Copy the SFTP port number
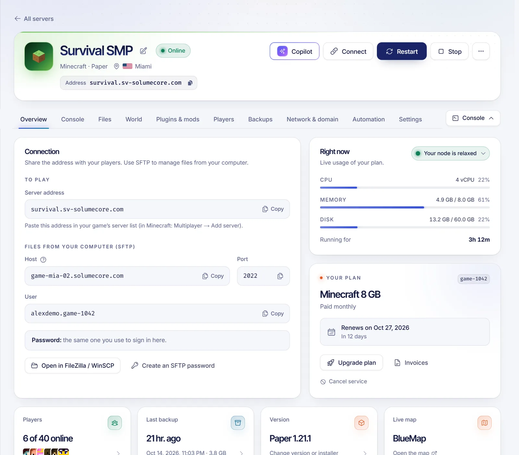519x455 pixels. pyautogui.click(x=280, y=276)
